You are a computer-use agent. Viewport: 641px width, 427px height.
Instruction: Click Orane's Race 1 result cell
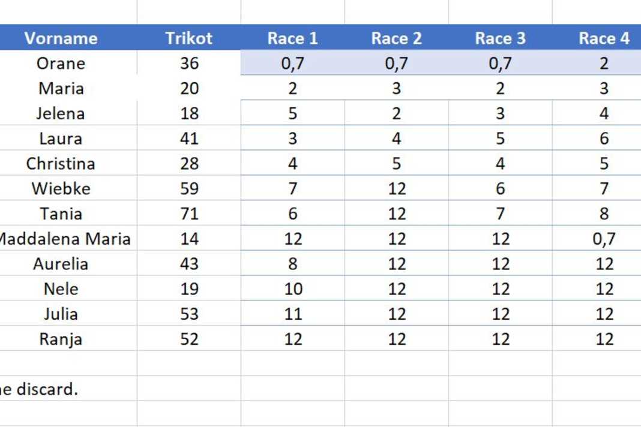tap(292, 64)
